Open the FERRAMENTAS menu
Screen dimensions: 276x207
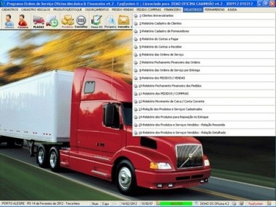tap(215, 9)
